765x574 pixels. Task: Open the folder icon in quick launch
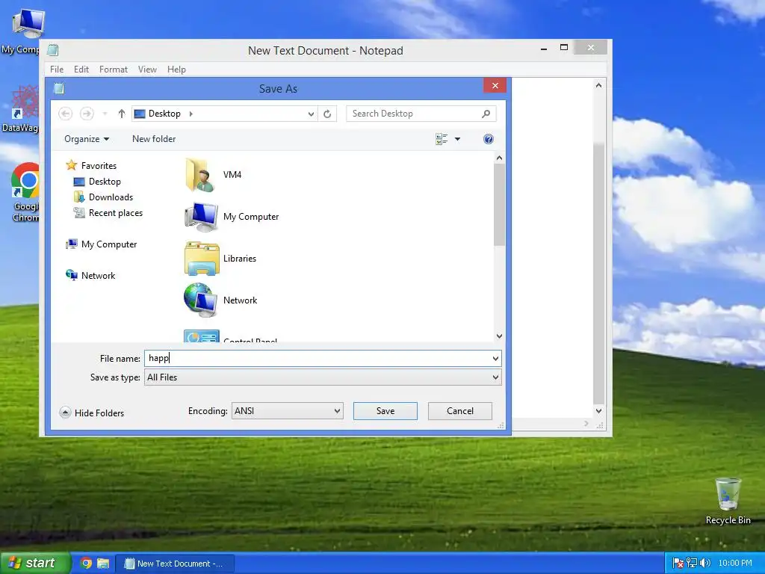pyautogui.click(x=103, y=564)
